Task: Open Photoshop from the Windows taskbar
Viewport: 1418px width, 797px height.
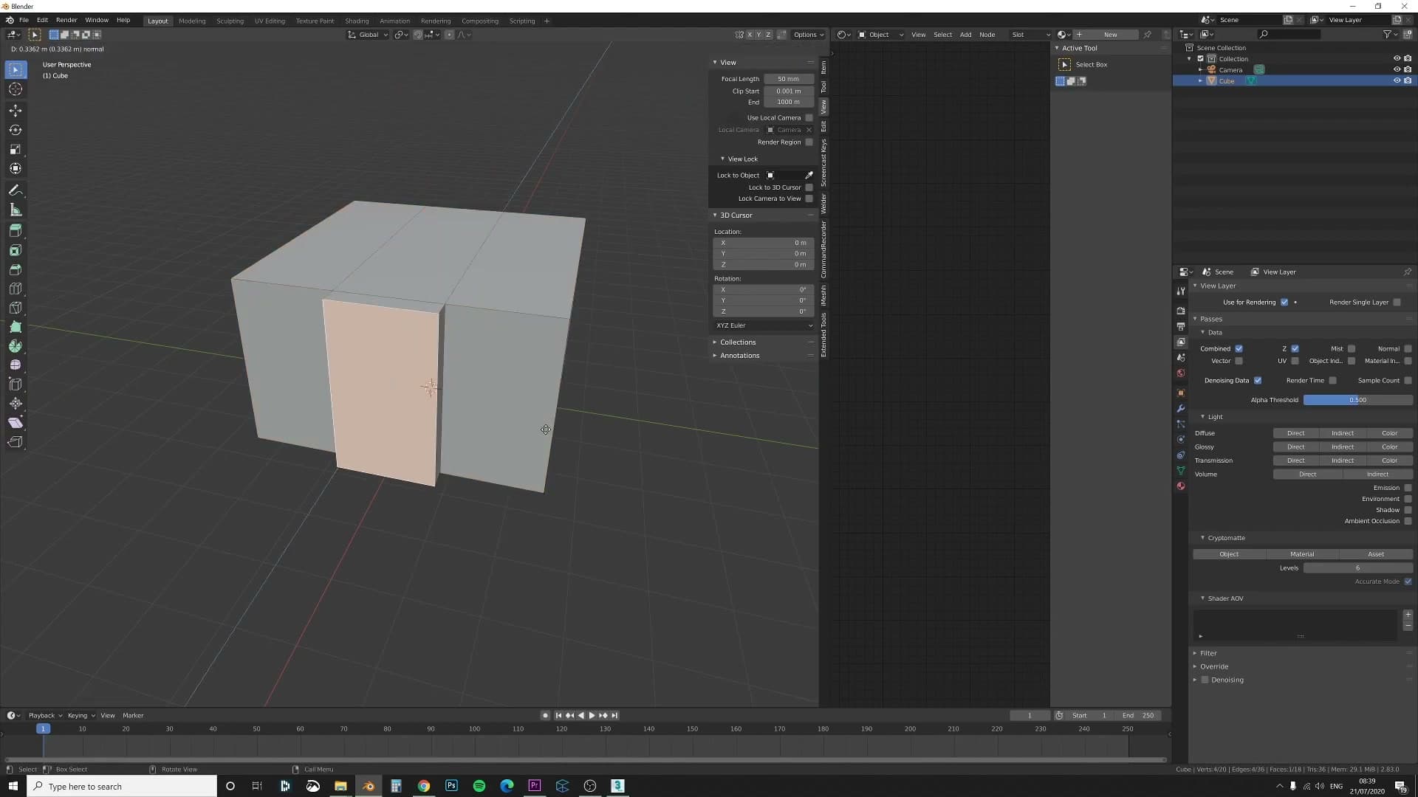Action: (x=451, y=786)
